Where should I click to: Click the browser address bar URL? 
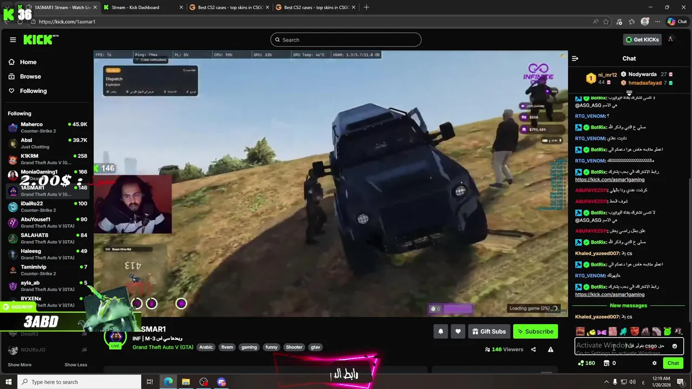67,22
